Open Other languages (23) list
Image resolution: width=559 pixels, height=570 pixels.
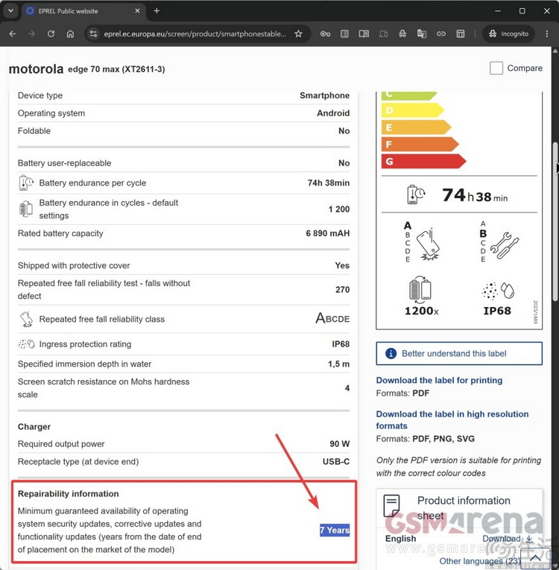(x=480, y=561)
